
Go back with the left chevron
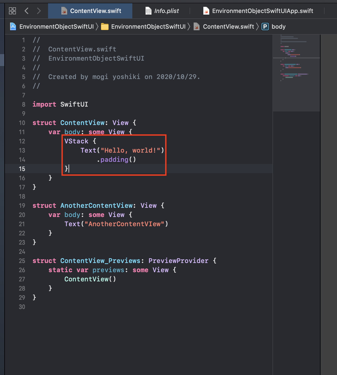[26, 11]
